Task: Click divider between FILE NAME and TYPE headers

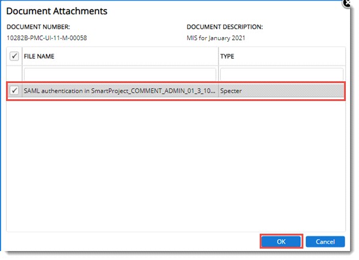Action: (218, 56)
